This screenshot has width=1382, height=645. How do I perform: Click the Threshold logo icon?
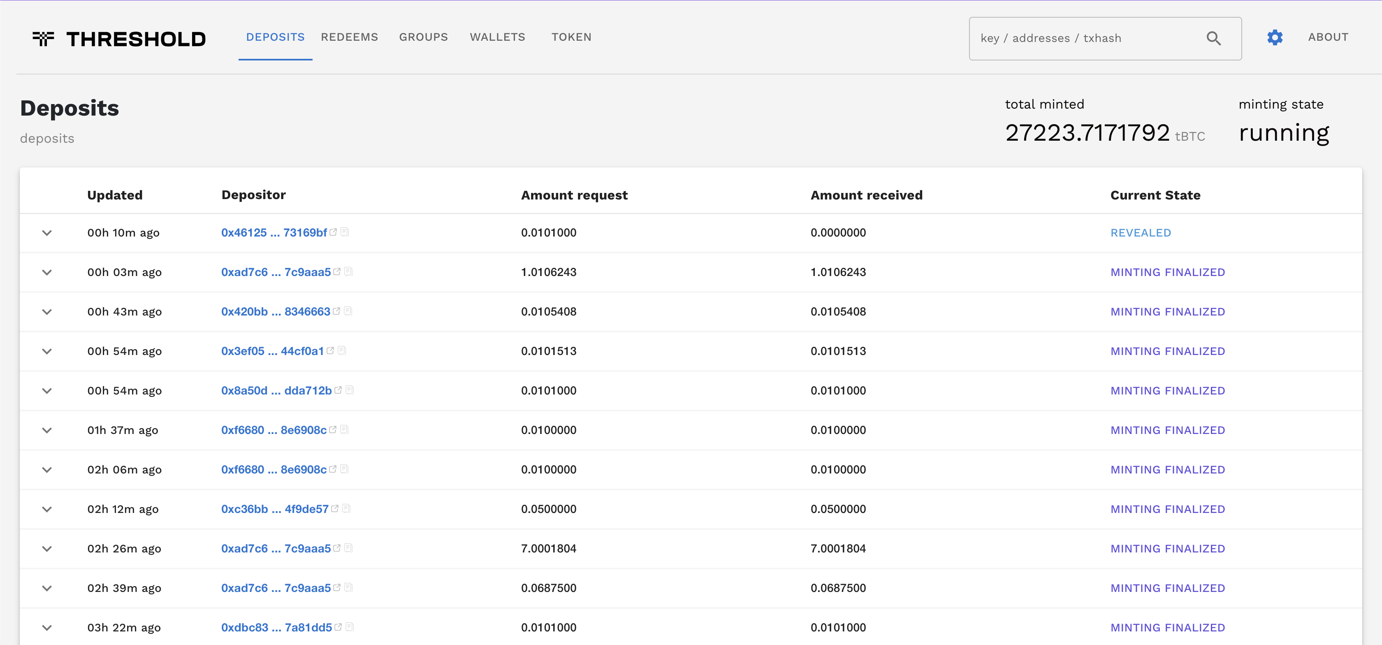tap(44, 38)
